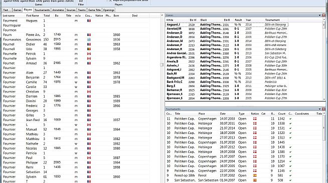Close the Games panel

[323, 15]
